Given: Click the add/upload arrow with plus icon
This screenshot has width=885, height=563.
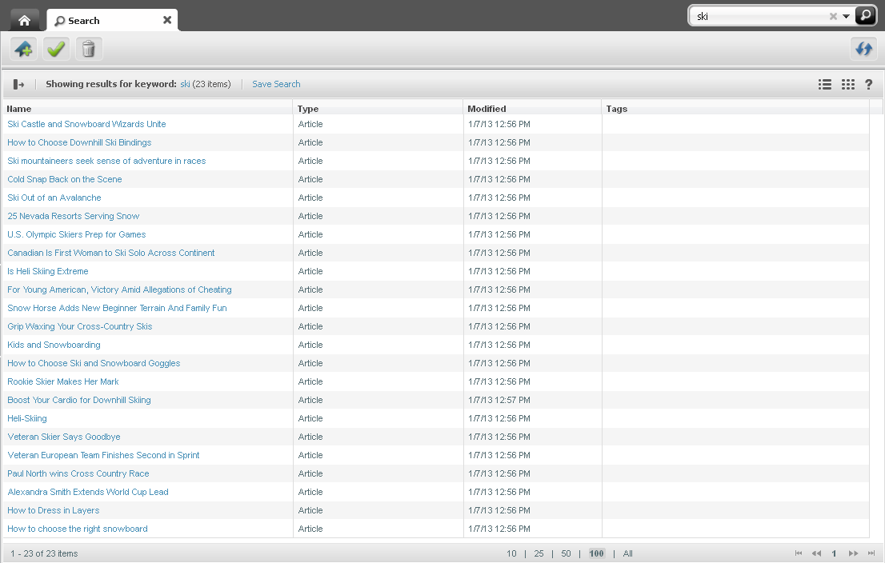Looking at the screenshot, I should [x=24, y=49].
